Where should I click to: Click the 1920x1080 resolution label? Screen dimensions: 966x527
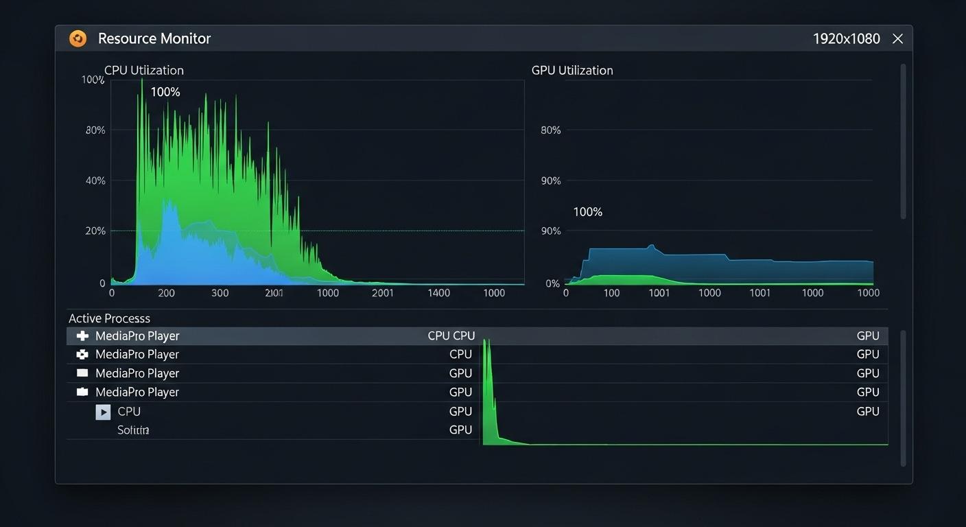click(846, 39)
